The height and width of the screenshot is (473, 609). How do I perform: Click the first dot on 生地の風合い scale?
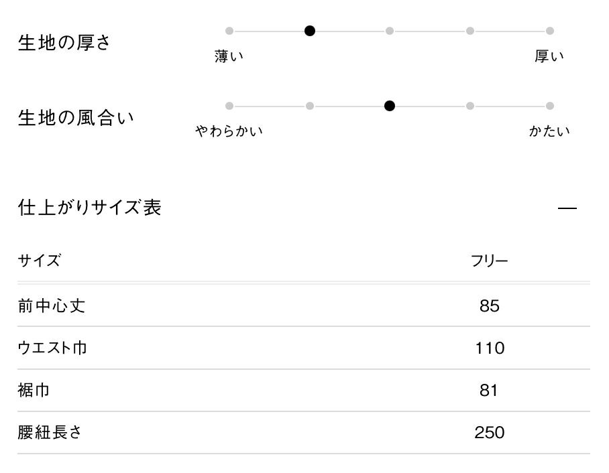[x=229, y=106]
